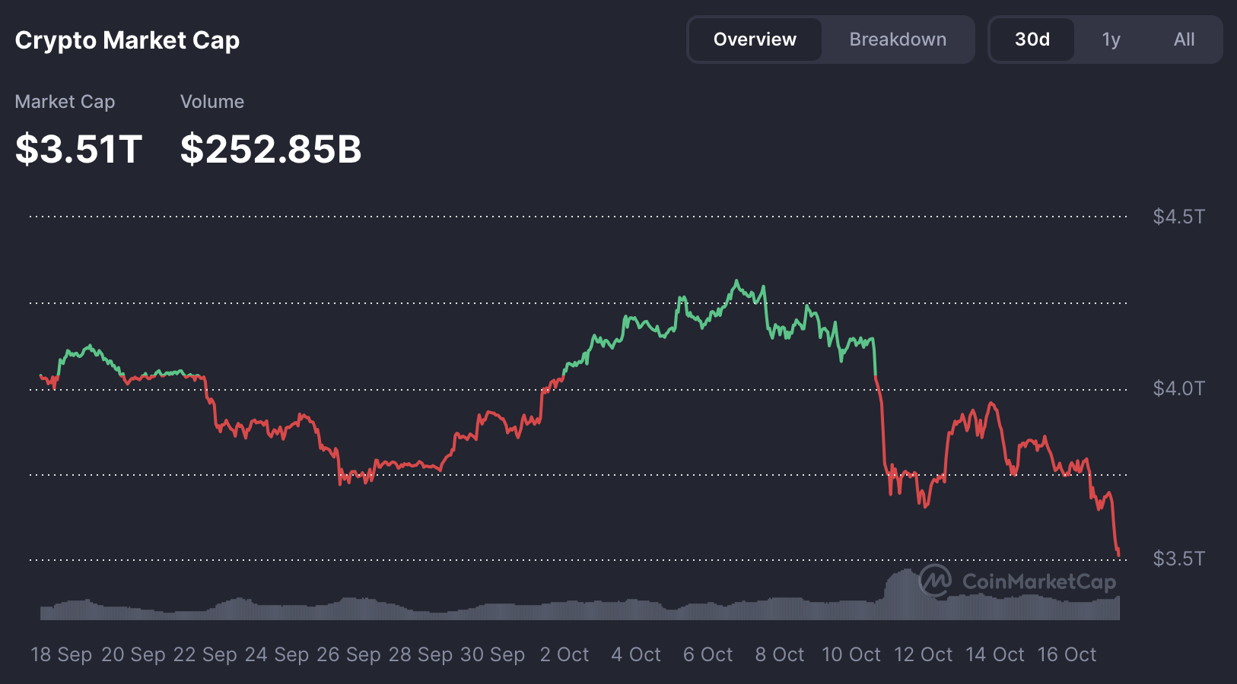Image resolution: width=1237 pixels, height=684 pixels.
Task: Click the 10 Oct date label
Action: tap(851, 654)
